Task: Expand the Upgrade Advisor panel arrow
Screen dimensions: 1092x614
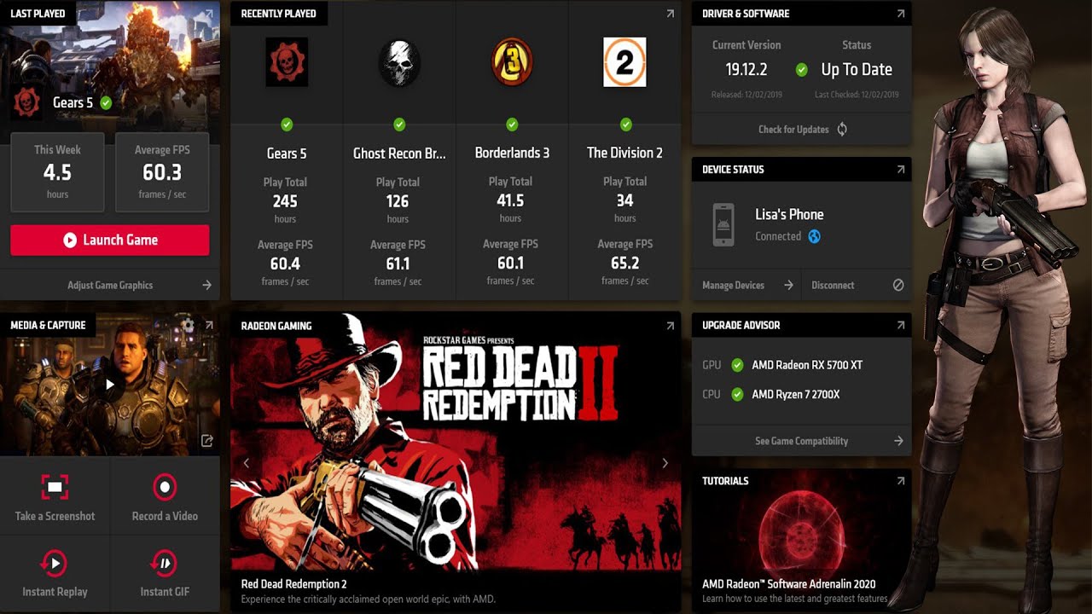Action: click(901, 325)
